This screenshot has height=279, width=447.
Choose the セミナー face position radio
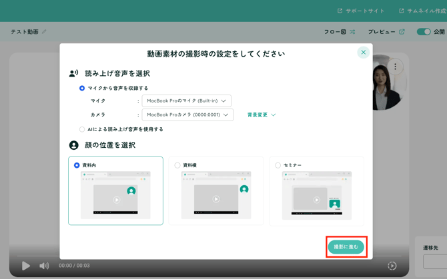pos(278,165)
